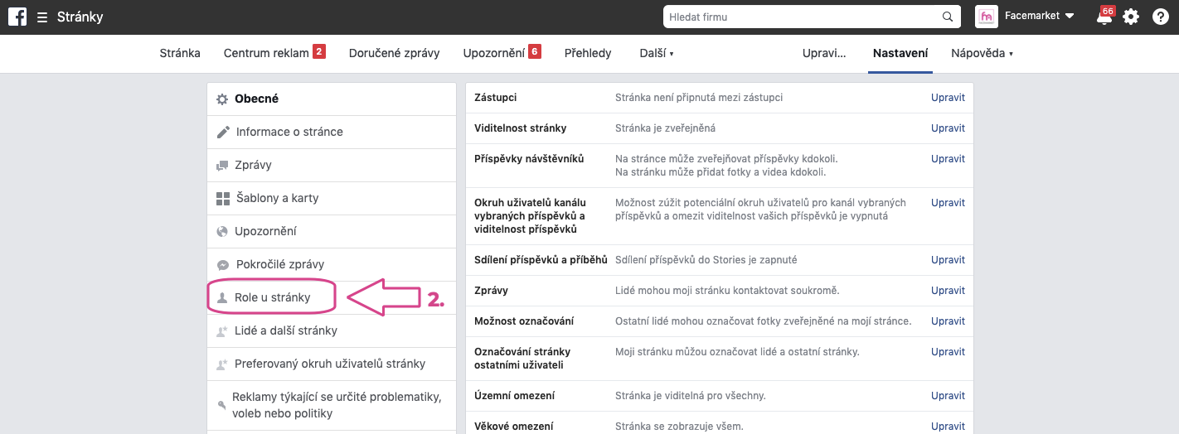Viewport: 1179px width, 434px height.
Task: Open the Upozornění tab with 6 badge
Action: 502,53
